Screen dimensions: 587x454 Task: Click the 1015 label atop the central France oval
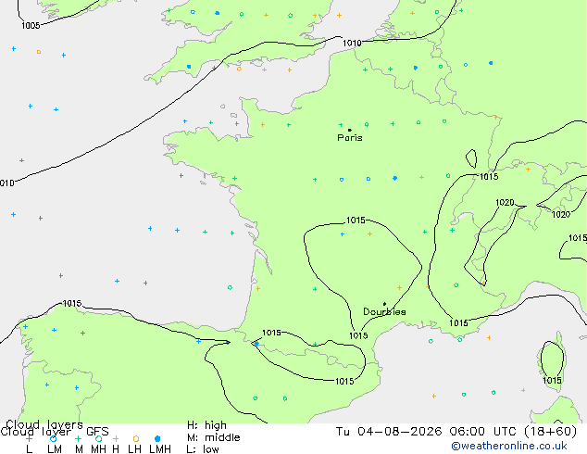pyautogui.click(x=356, y=221)
